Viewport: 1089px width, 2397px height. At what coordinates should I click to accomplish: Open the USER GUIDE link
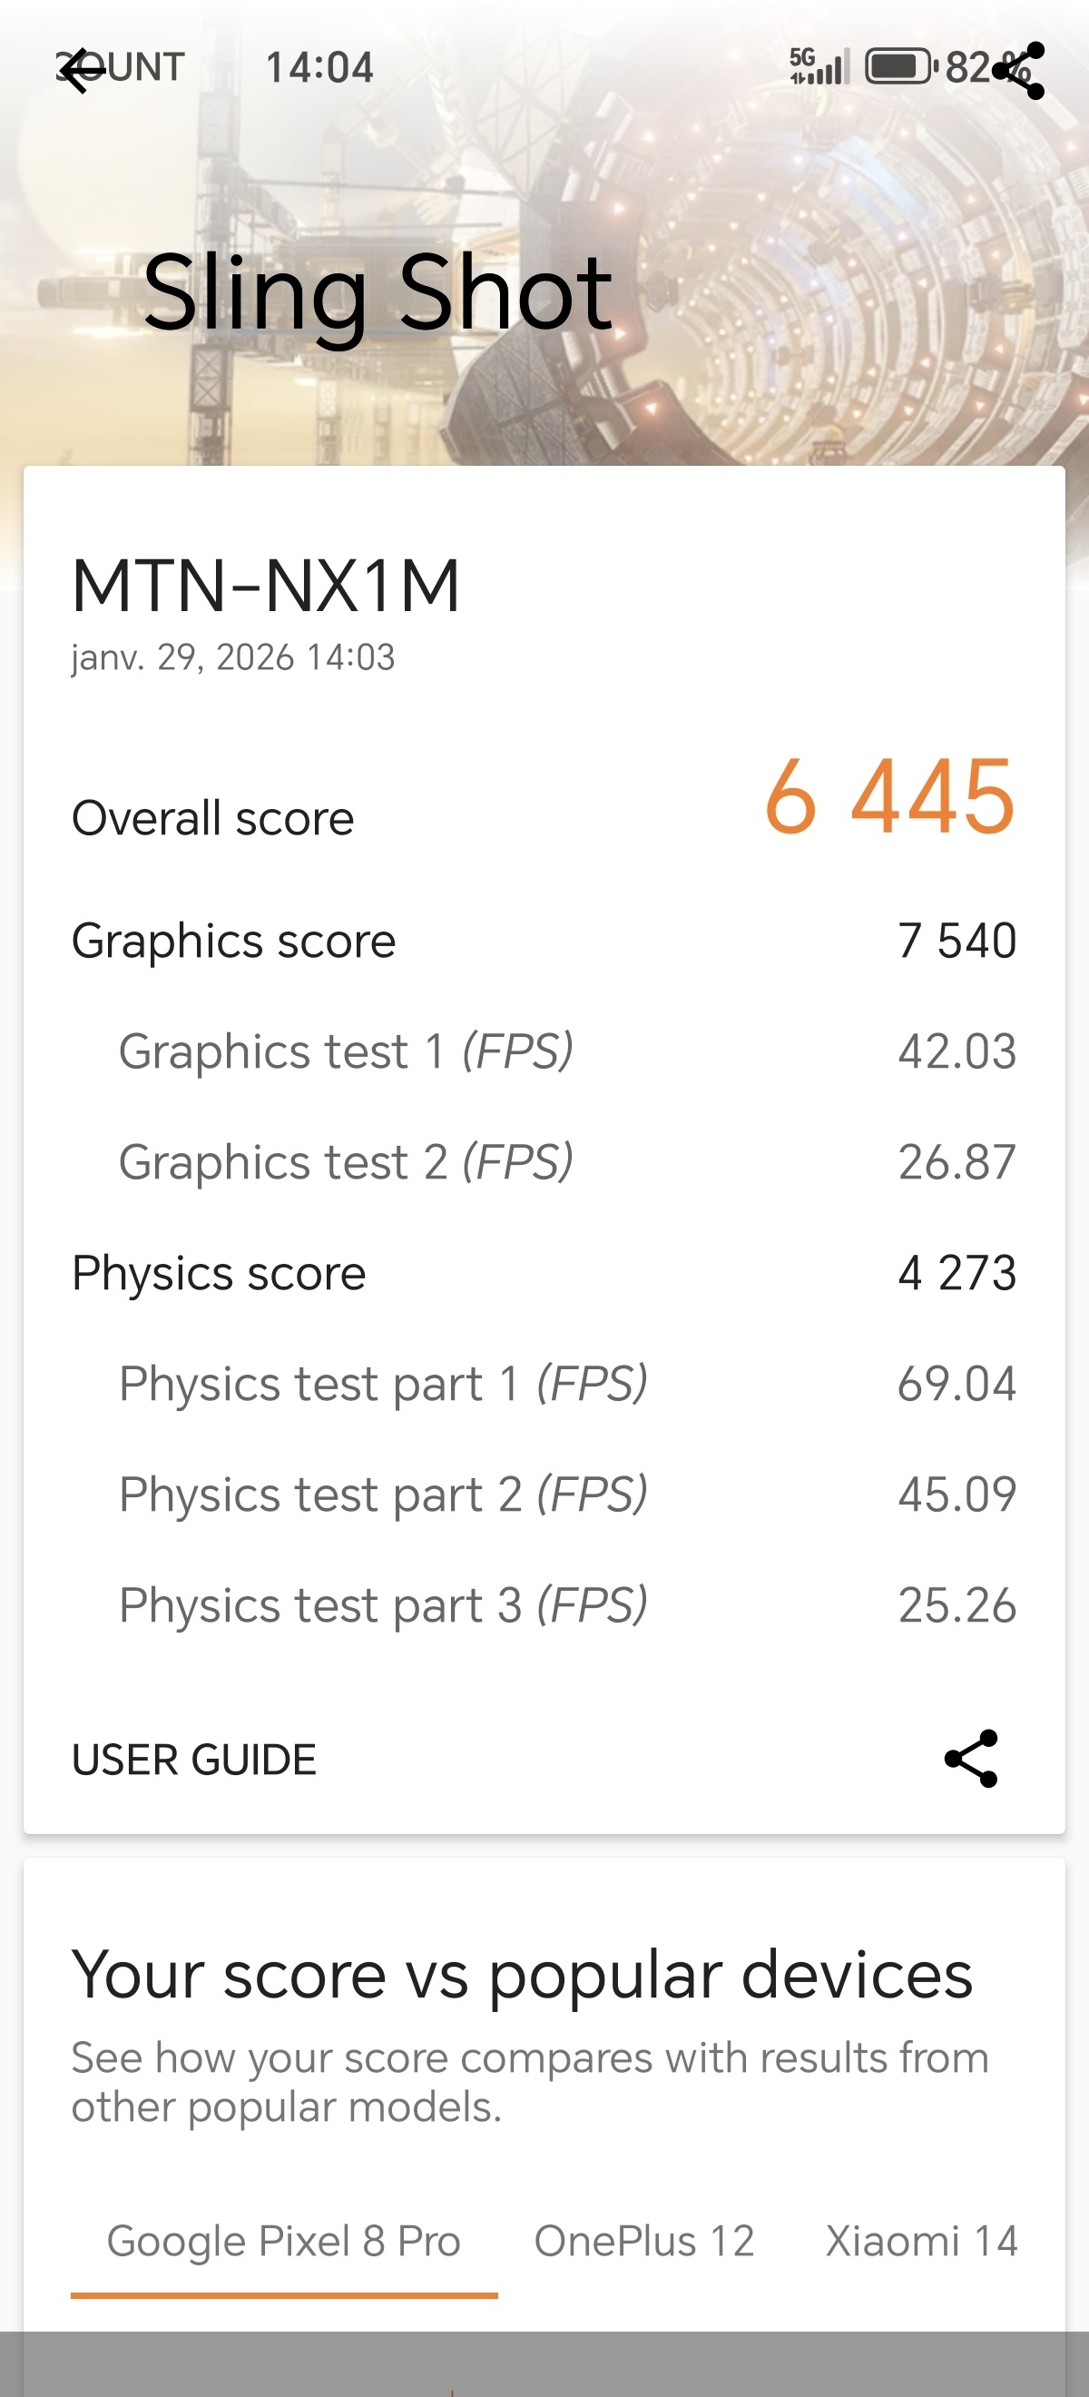194,1760
